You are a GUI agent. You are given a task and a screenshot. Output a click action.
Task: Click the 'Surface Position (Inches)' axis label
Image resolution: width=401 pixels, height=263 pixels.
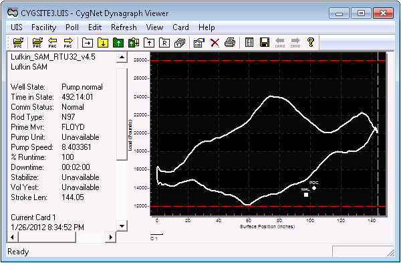pos(267,227)
